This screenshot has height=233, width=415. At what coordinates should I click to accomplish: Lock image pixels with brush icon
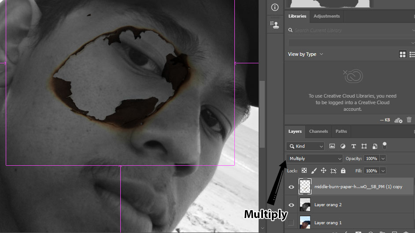314,171
